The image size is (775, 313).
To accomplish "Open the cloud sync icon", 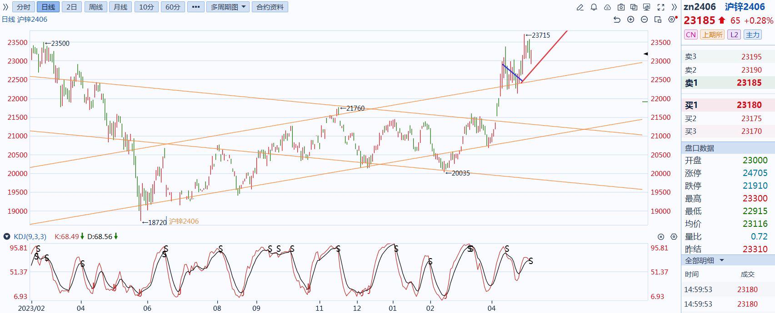I will 607,7.
